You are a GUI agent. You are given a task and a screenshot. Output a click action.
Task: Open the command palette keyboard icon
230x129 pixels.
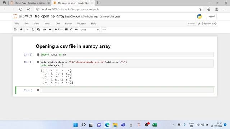[x=104, y=29]
